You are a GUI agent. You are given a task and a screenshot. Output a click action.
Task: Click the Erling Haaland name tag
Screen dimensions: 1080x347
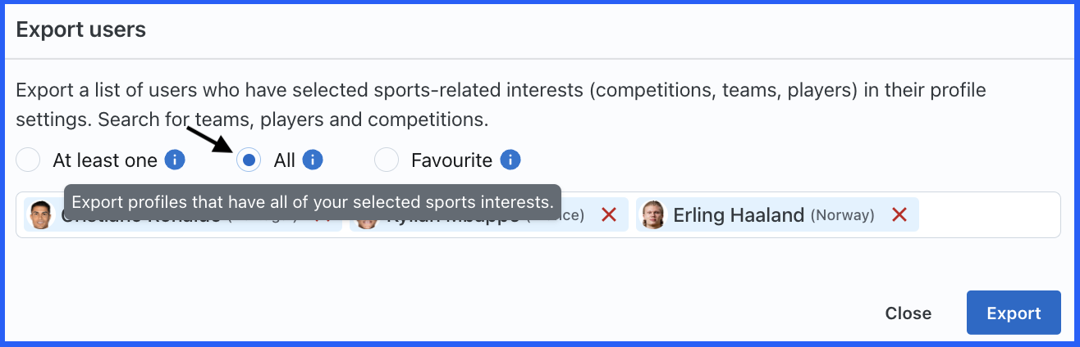(x=776, y=215)
